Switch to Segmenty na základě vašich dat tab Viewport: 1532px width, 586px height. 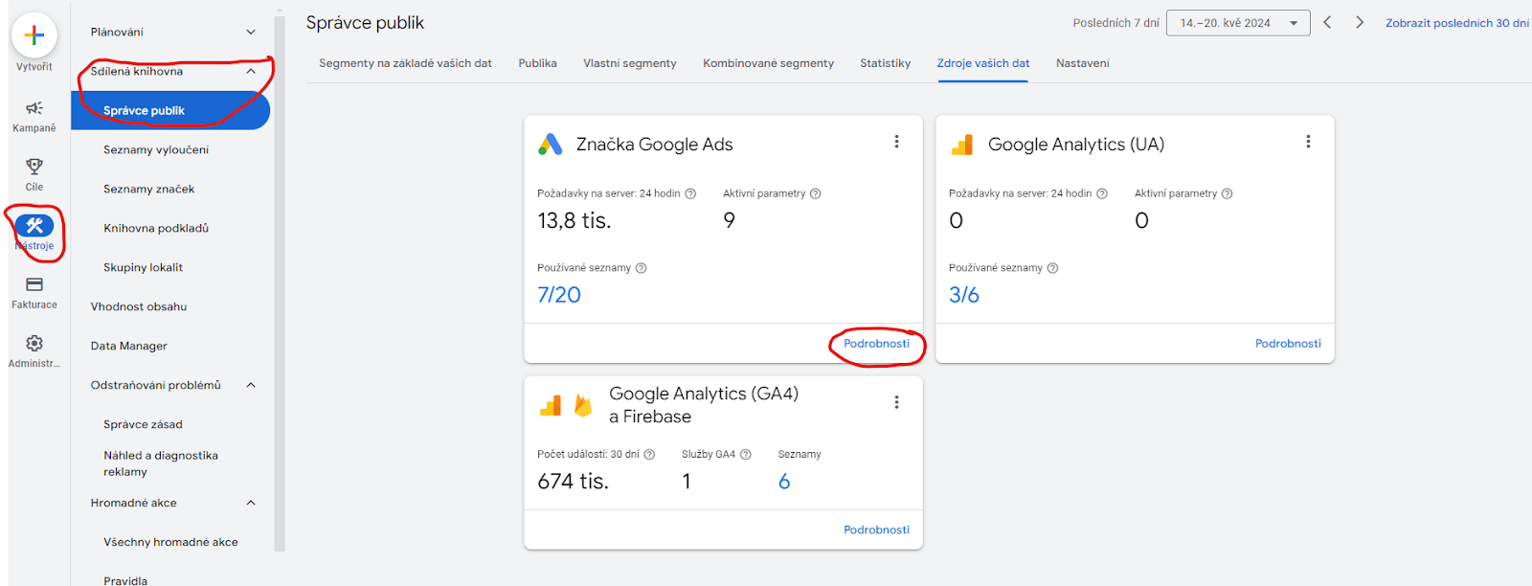coord(405,63)
